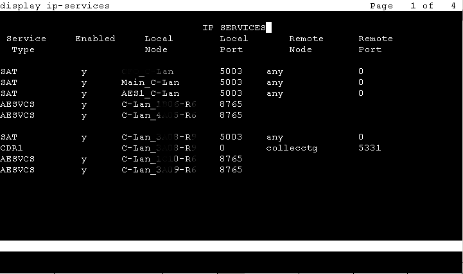
Task: Click the remote port value 5331
Action: pyautogui.click(x=370, y=148)
